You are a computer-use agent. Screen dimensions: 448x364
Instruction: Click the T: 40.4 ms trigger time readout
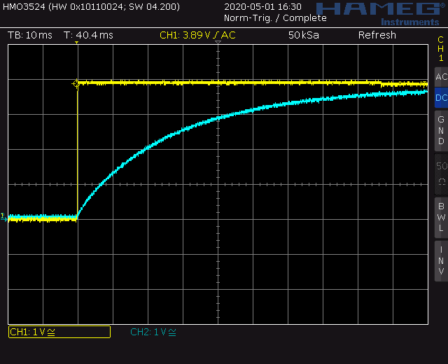point(88,35)
